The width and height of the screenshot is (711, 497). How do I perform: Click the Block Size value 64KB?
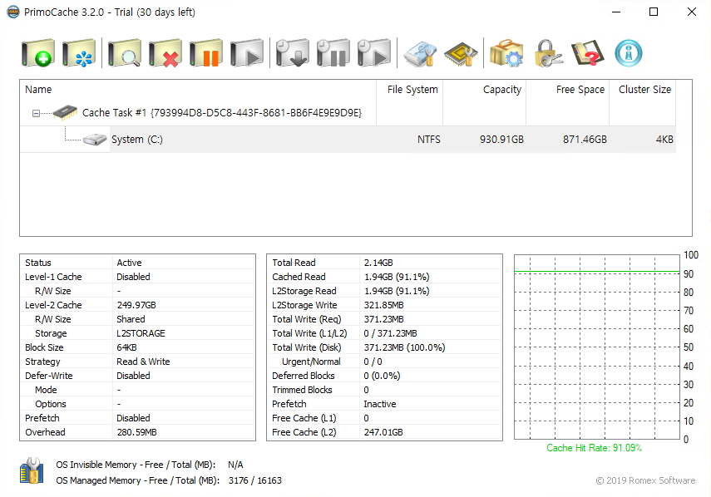click(x=127, y=347)
